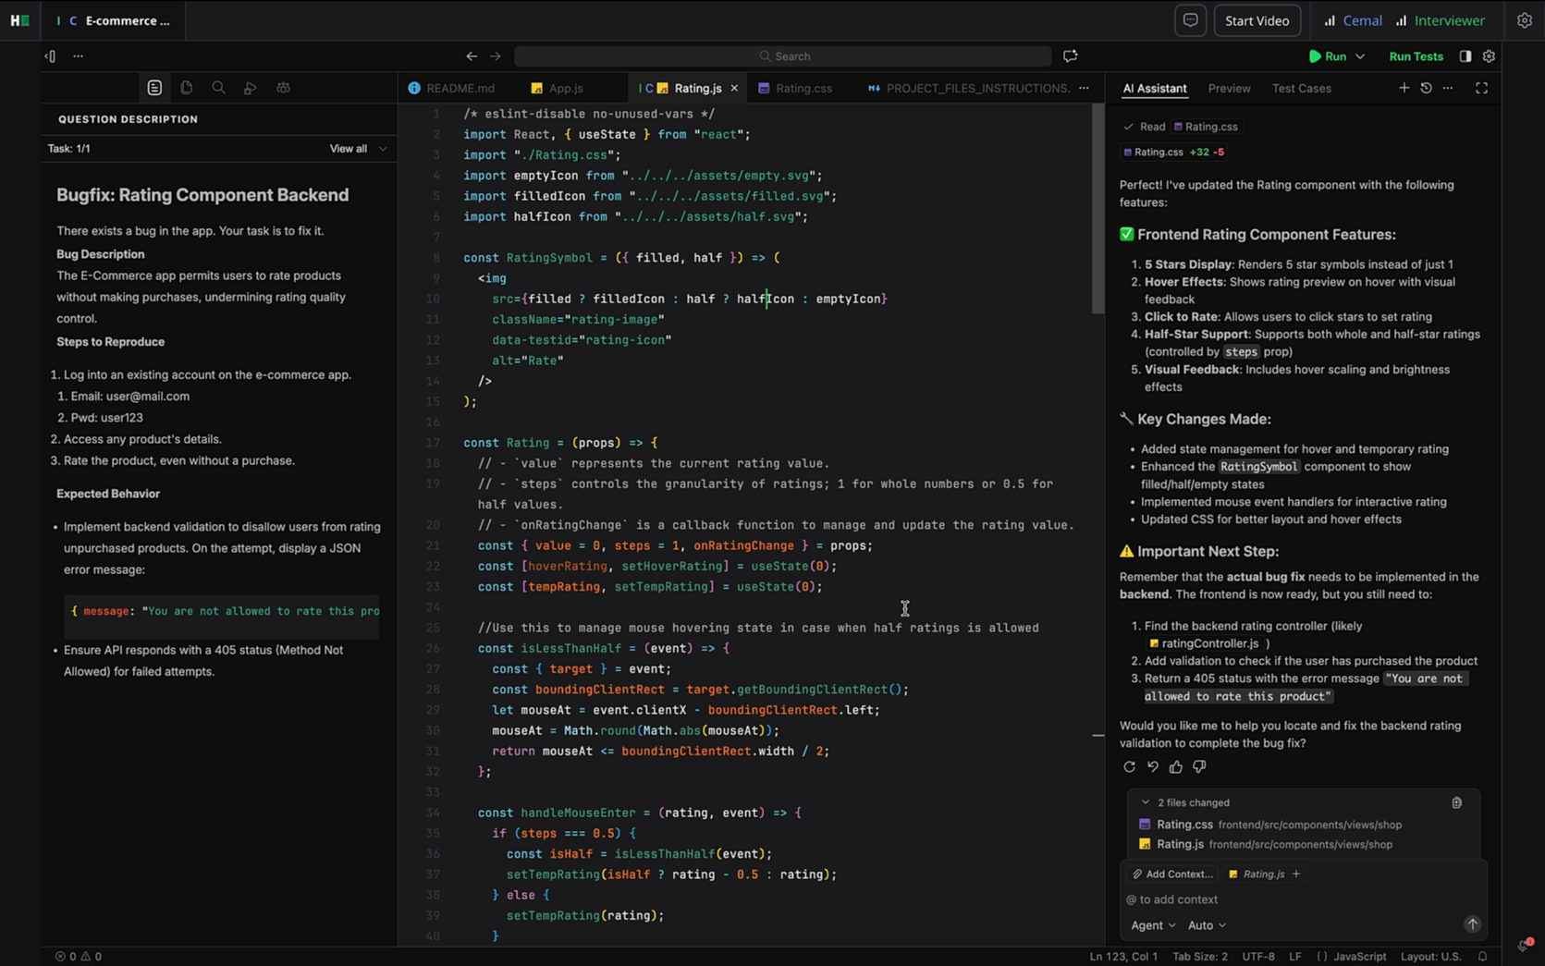Click the comment bubble icon near Start Video

click(x=1190, y=19)
